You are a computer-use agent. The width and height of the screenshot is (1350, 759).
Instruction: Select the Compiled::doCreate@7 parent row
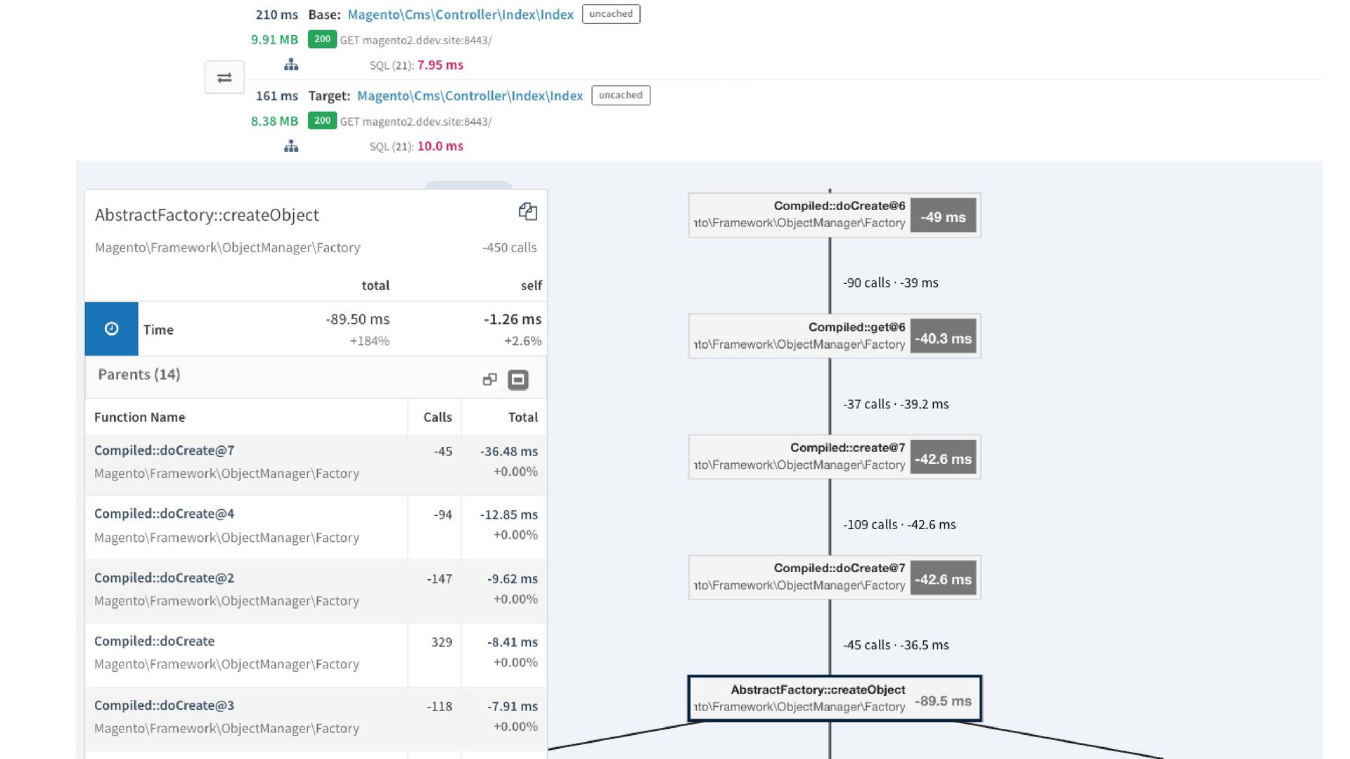[x=164, y=450]
